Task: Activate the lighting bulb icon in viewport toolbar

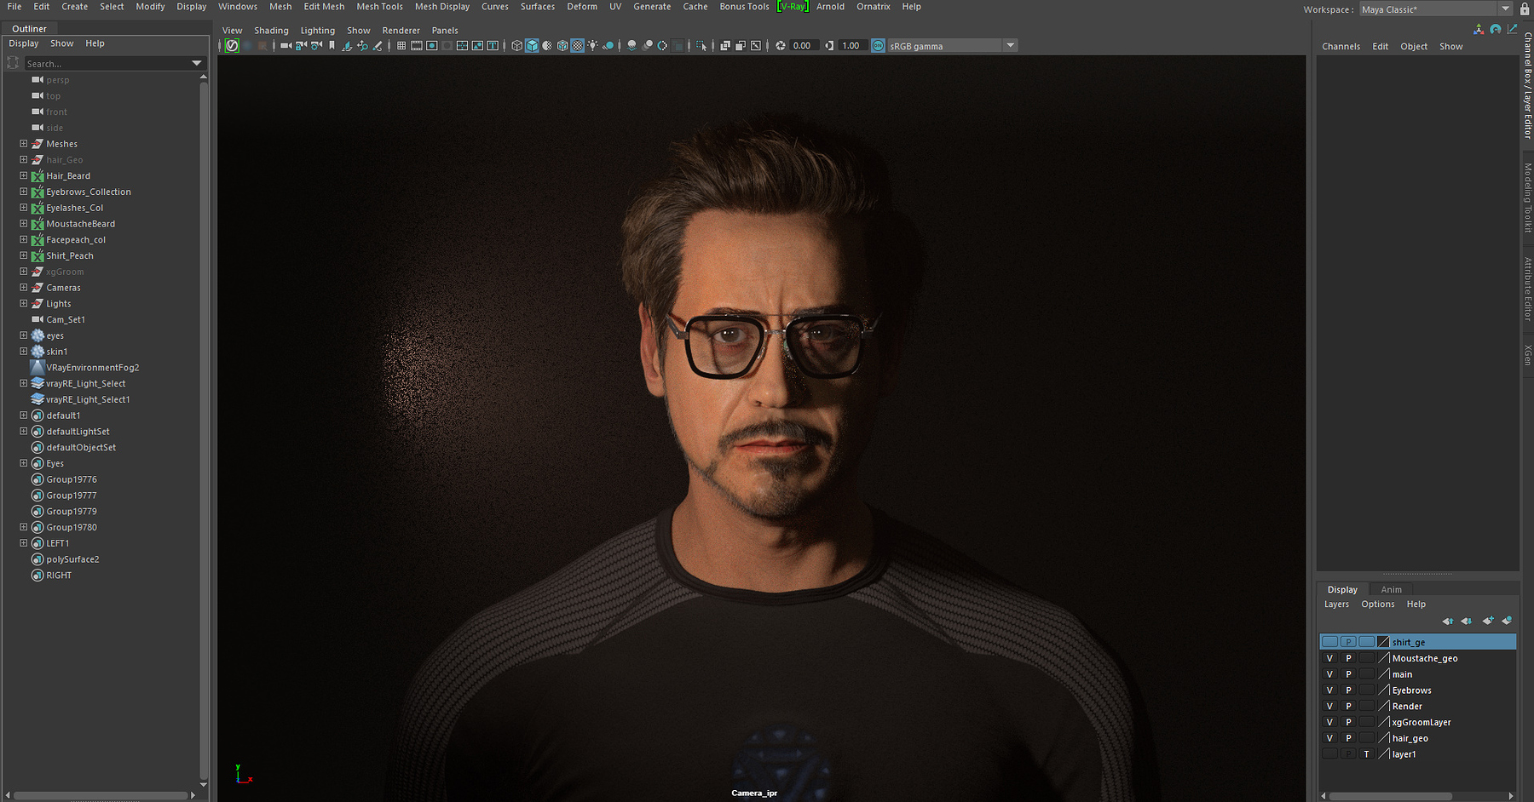Action: tap(593, 45)
